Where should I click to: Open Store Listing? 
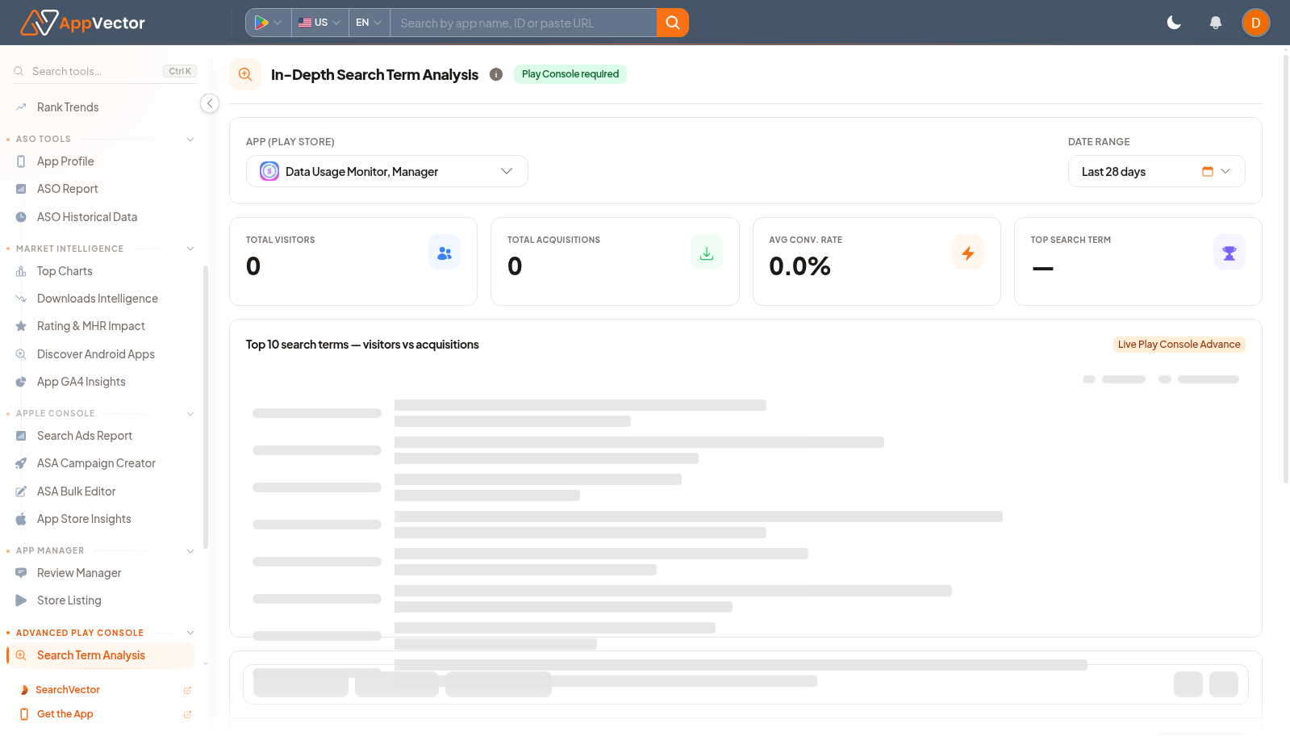click(x=69, y=600)
